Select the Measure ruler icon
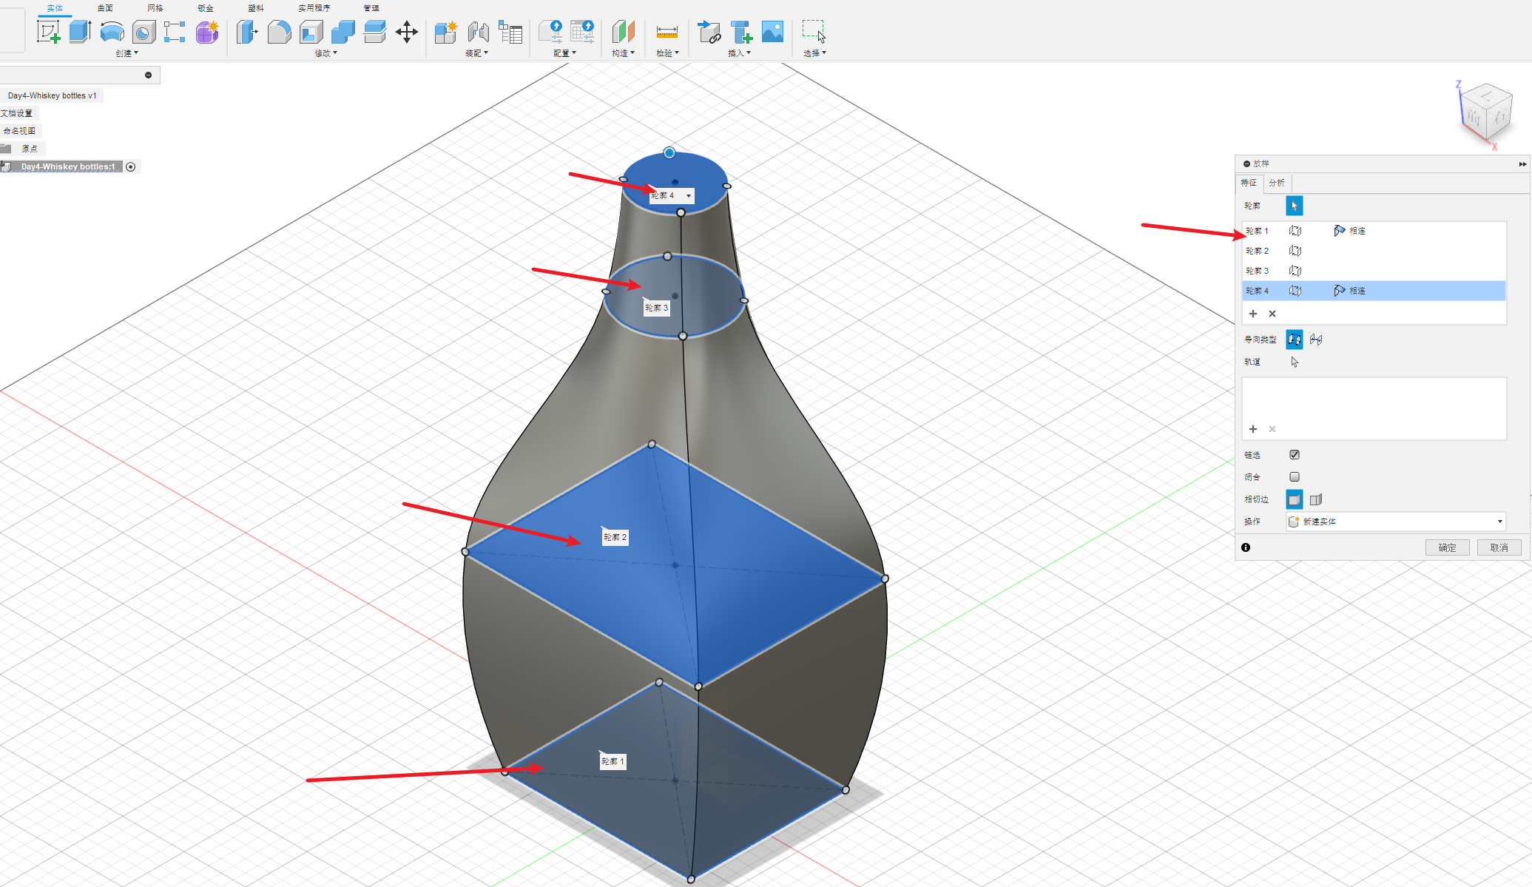Viewport: 1532px width, 887px height. tap(667, 32)
